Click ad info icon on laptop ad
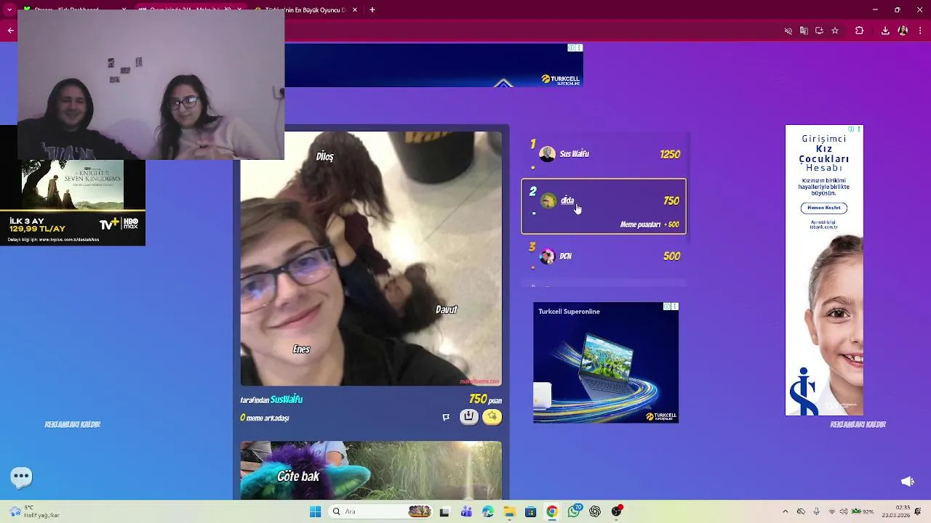Image resolution: width=931 pixels, height=523 pixels. click(667, 307)
